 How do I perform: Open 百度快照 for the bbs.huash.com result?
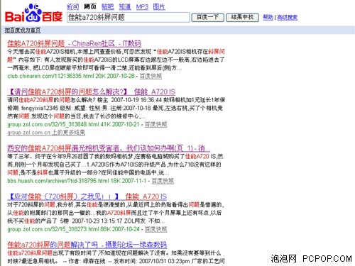(x=163, y=181)
